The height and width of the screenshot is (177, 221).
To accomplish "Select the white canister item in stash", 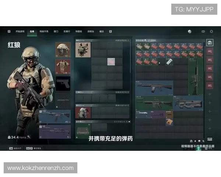I will [x=169, y=62].
